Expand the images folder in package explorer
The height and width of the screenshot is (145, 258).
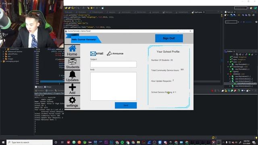(3, 59)
